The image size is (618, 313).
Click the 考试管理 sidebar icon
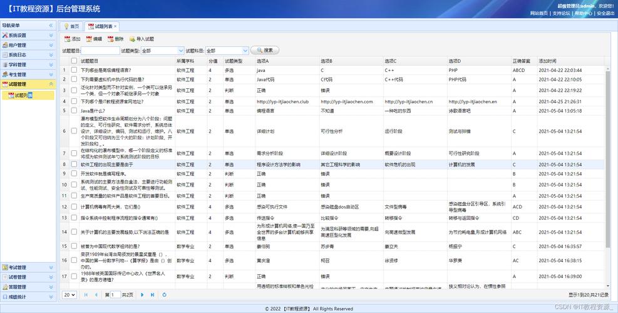pyautogui.click(x=5, y=267)
